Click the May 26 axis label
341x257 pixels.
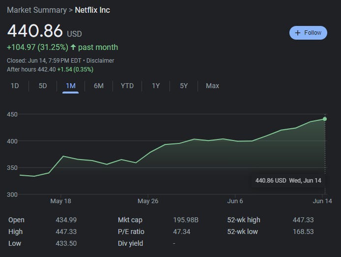pyautogui.click(x=148, y=201)
